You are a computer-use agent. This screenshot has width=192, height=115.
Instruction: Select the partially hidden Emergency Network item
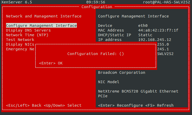click(x=20, y=49)
